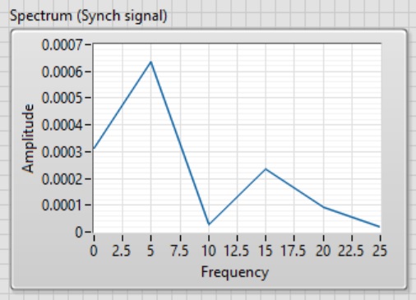416x300 pixels.
Task: Click the 0 value on the Amplitude axis
Action: [x=79, y=232]
